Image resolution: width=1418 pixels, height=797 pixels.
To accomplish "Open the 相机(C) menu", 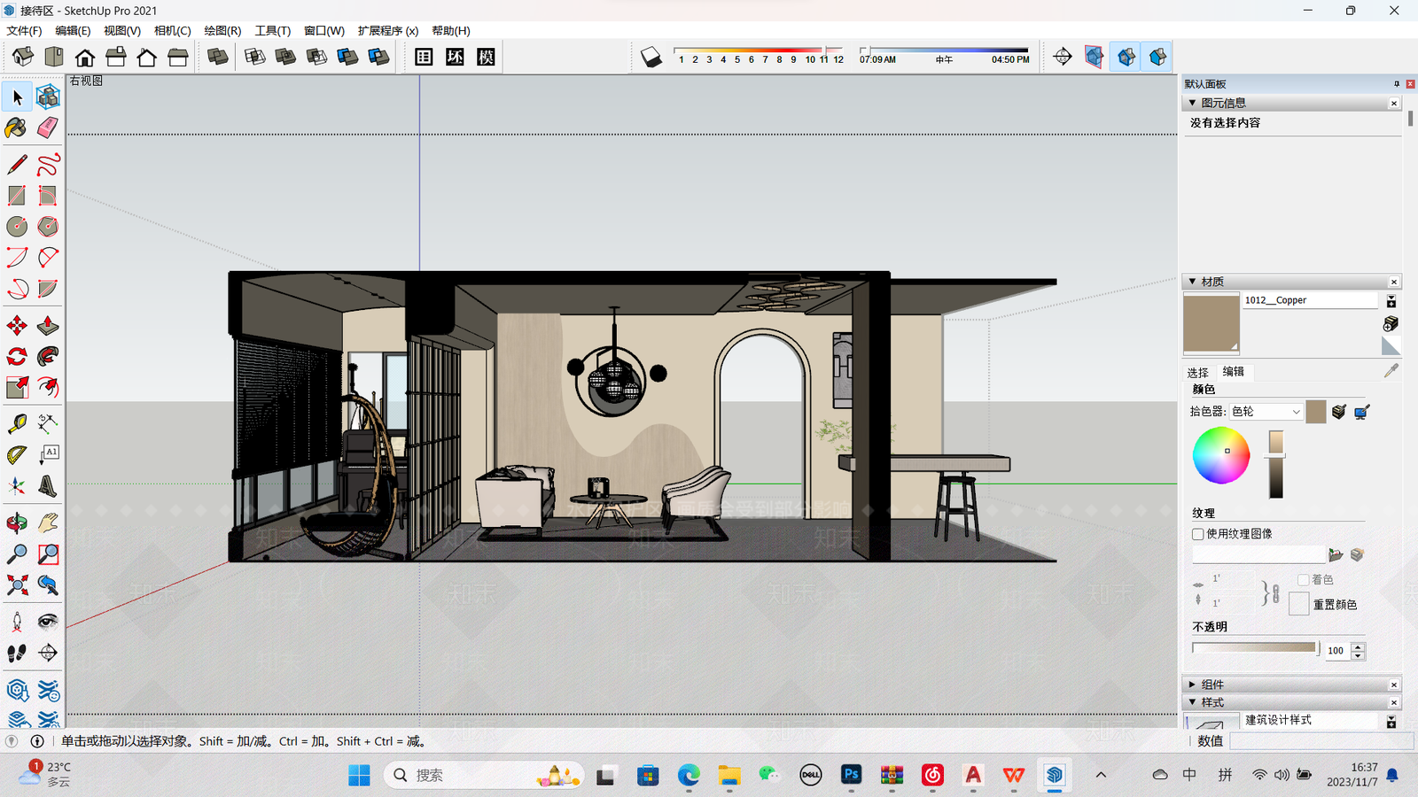I will click(172, 30).
